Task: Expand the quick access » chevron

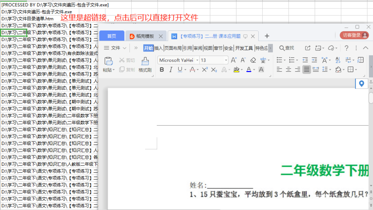Action: tap(136, 48)
